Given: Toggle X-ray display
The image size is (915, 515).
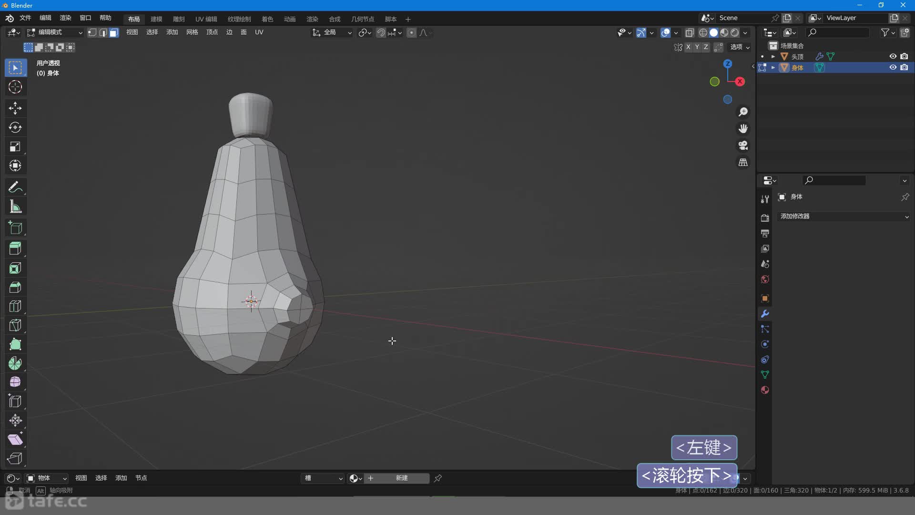Looking at the screenshot, I should 690,32.
